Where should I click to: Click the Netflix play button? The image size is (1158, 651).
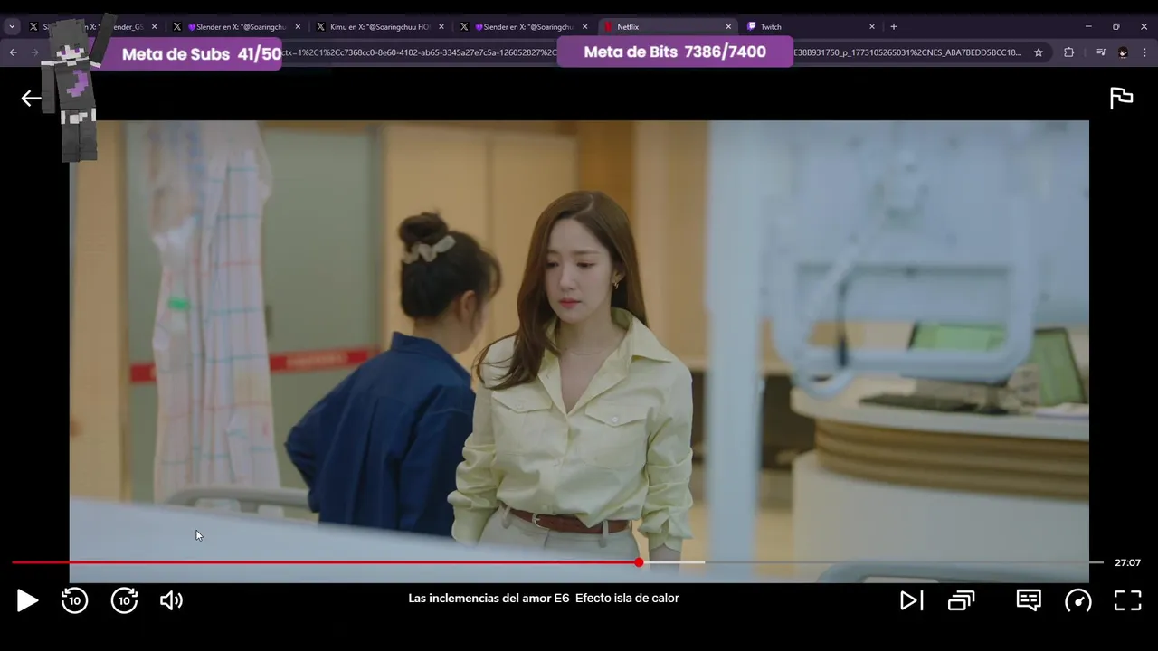27,600
